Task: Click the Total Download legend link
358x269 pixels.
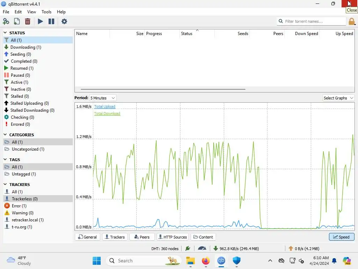Action: coord(107,113)
